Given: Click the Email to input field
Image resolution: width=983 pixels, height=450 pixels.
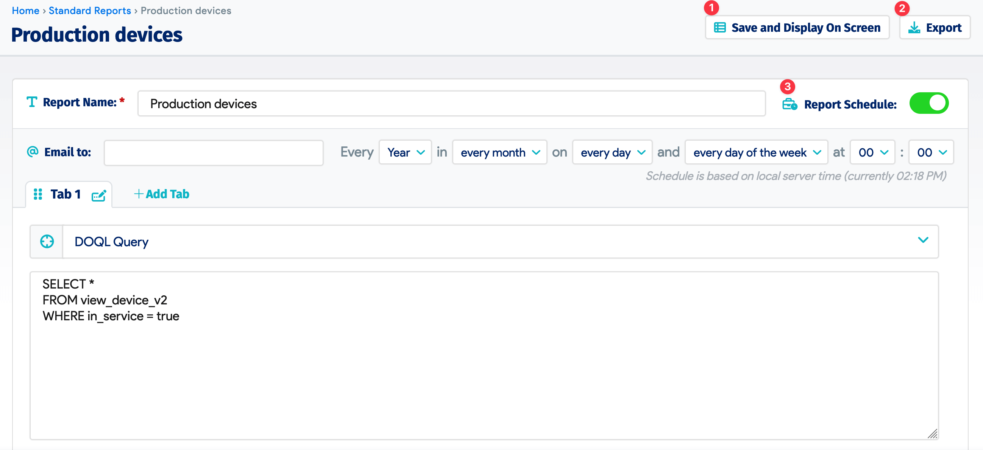Looking at the screenshot, I should [x=214, y=153].
